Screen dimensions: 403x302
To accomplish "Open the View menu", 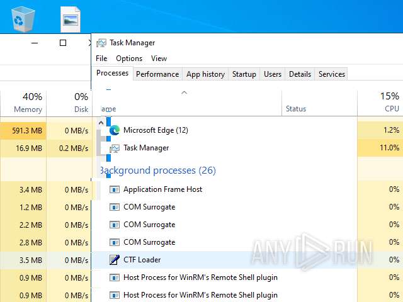I will [159, 59].
